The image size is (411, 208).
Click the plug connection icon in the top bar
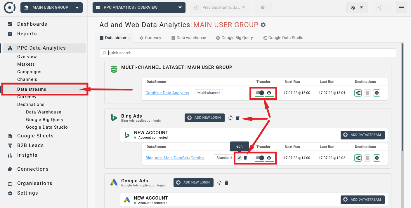[262, 8]
